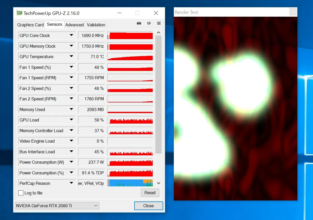Toggle the Fan 1 Speed (%) sensor dropdown
The image size is (313, 220).
[72, 67]
